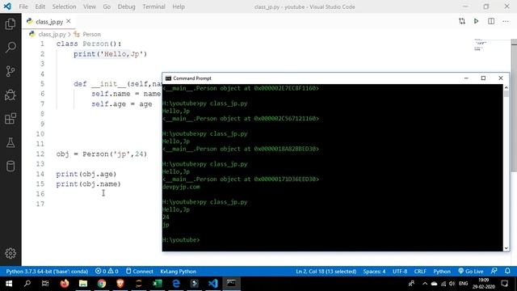Open the Search view in activity bar
This screenshot has width=517, height=291.
pos(11,47)
